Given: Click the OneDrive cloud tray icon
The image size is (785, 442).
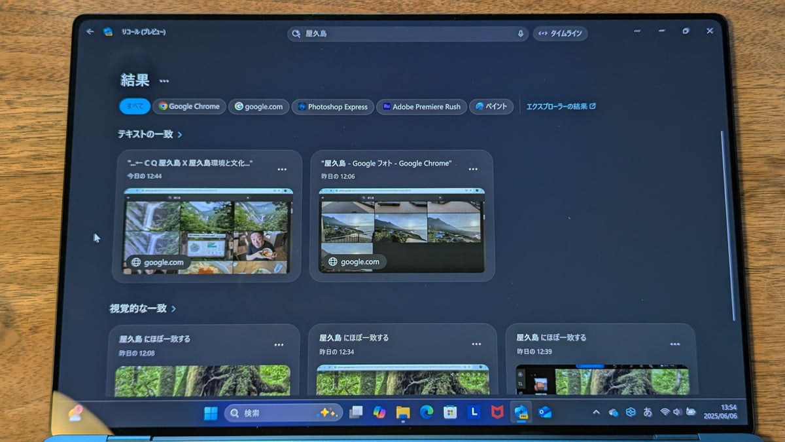Looking at the screenshot, I should [x=614, y=412].
